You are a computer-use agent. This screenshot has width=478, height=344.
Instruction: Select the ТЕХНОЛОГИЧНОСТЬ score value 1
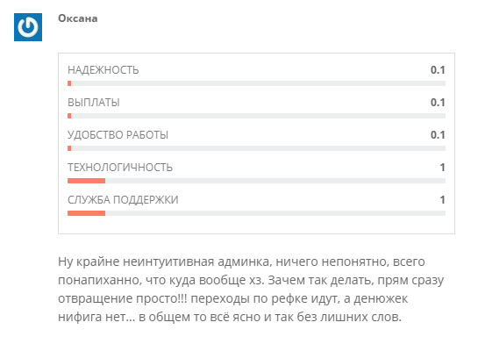(x=442, y=168)
